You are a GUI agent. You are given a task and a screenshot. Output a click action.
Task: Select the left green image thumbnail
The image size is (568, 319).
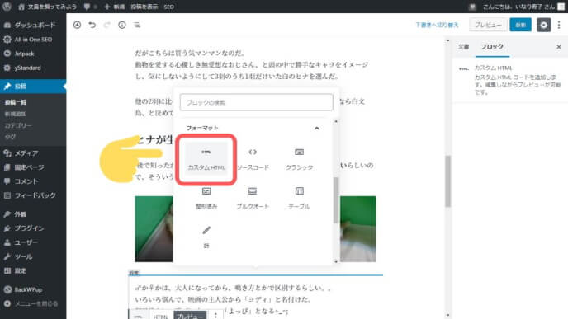pos(154,228)
